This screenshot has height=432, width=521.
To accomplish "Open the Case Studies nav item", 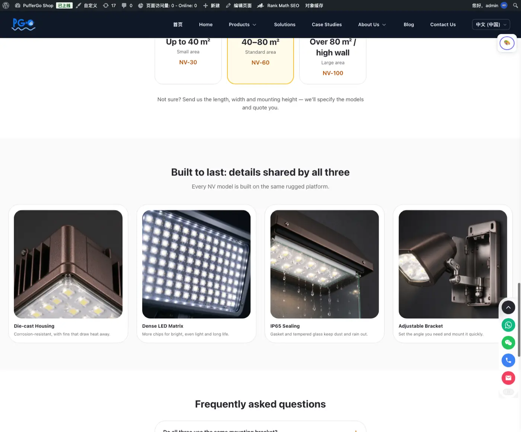I will point(327,25).
